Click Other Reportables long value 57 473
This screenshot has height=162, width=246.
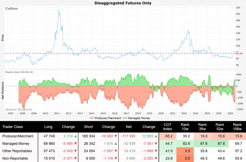pos(49,151)
